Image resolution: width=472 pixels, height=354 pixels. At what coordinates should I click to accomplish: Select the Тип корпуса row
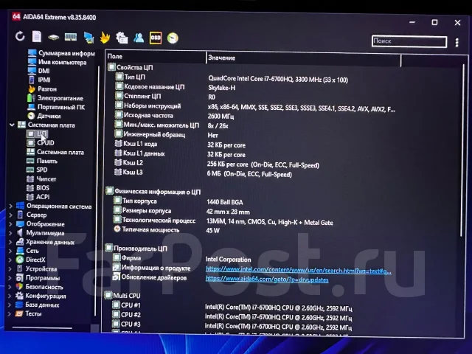(x=178, y=201)
